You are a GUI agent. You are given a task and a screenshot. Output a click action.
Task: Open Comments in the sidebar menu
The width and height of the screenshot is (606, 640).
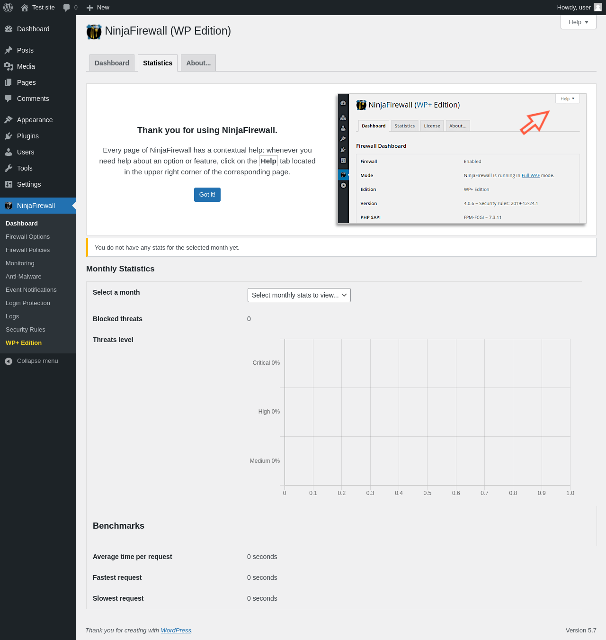click(38, 99)
